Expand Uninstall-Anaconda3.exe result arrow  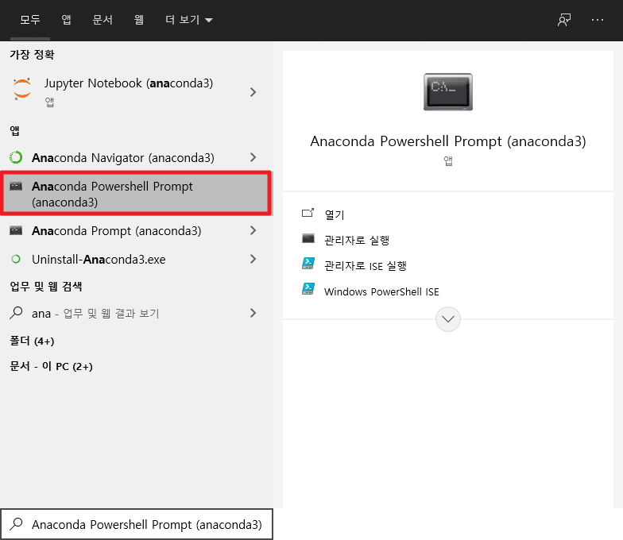pos(253,259)
